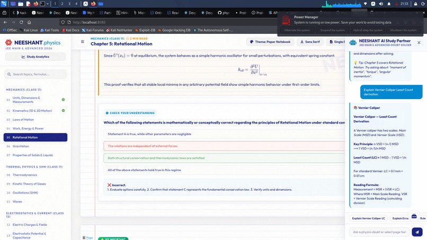Click 'Hybrid sleep the system' button
Image resolution: width=427 pixels, height=240 pixels.
[368, 30]
